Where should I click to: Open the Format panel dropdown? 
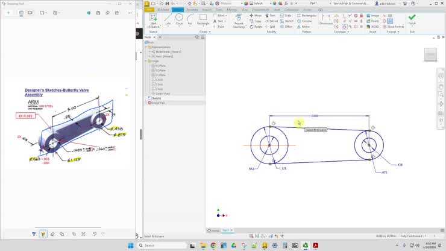(393, 31)
